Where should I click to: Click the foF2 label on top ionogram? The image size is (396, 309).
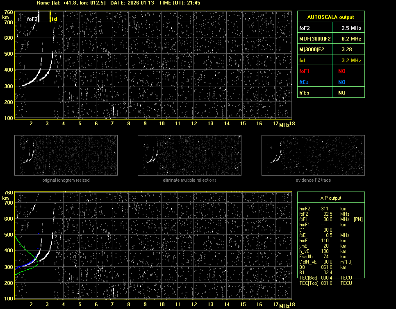coord(32,19)
